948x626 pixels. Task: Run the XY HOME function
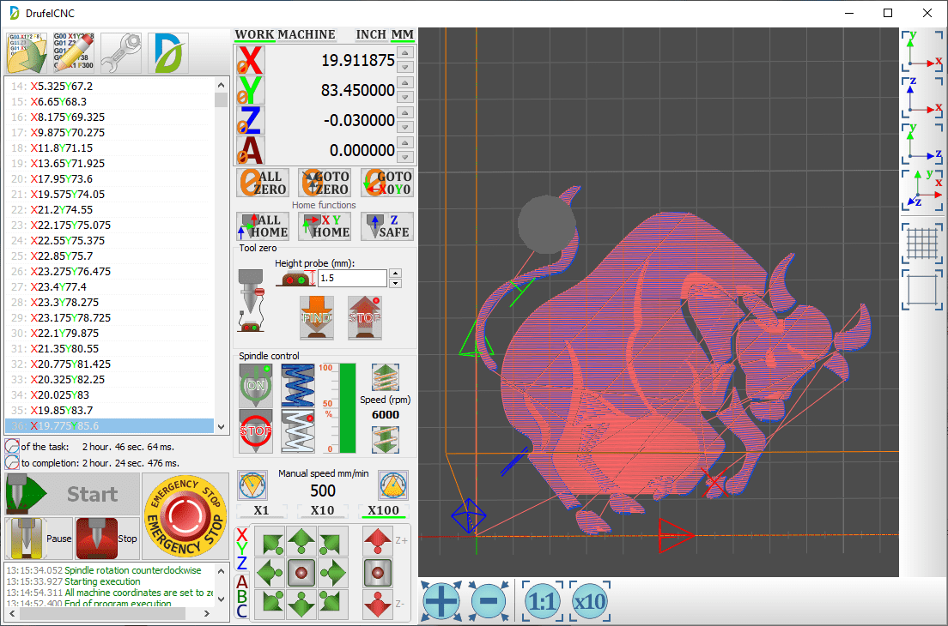[325, 226]
